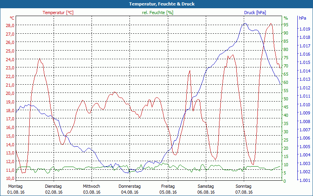
Task: Select the Sonntag day label
Action: point(244,186)
